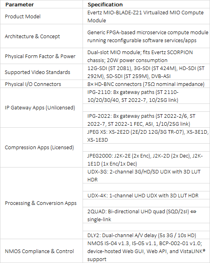Select the Generic FPGA-based microservice description cell
Image resolution: width=210 pixels, height=263 pixels.
pyautogui.click(x=146, y=36)
